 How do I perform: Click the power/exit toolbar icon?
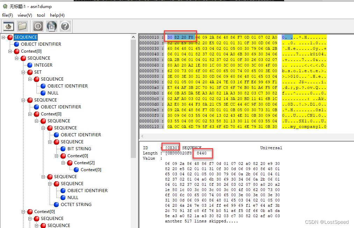tap(38, 26)
